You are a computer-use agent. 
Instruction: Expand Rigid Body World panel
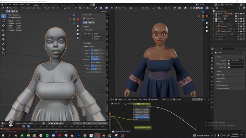pyautogui.click(x=222, y=85)
